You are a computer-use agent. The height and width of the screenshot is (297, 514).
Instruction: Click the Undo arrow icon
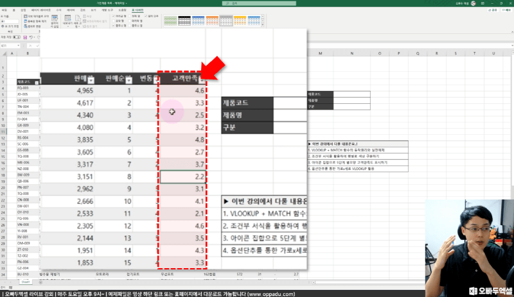coord(31,37)
